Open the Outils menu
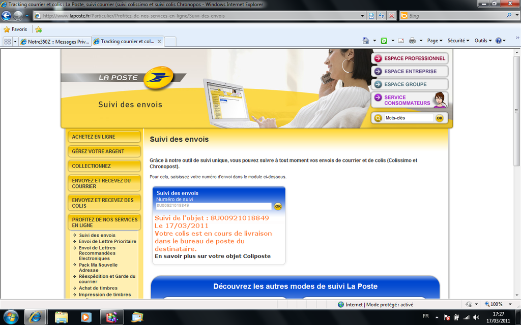This screenshot has width=521, height=325. pyautogui.click(x=483, y=41)
